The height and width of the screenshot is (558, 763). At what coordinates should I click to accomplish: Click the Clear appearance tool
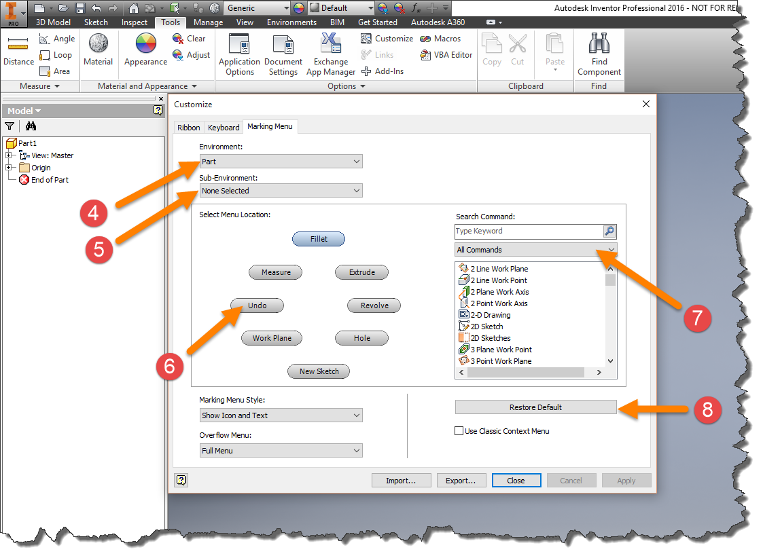tap(189, 39)
